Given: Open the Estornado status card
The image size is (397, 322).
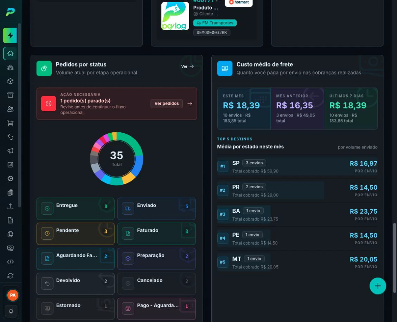Looking at the screenshot, I should coord(76,309).
